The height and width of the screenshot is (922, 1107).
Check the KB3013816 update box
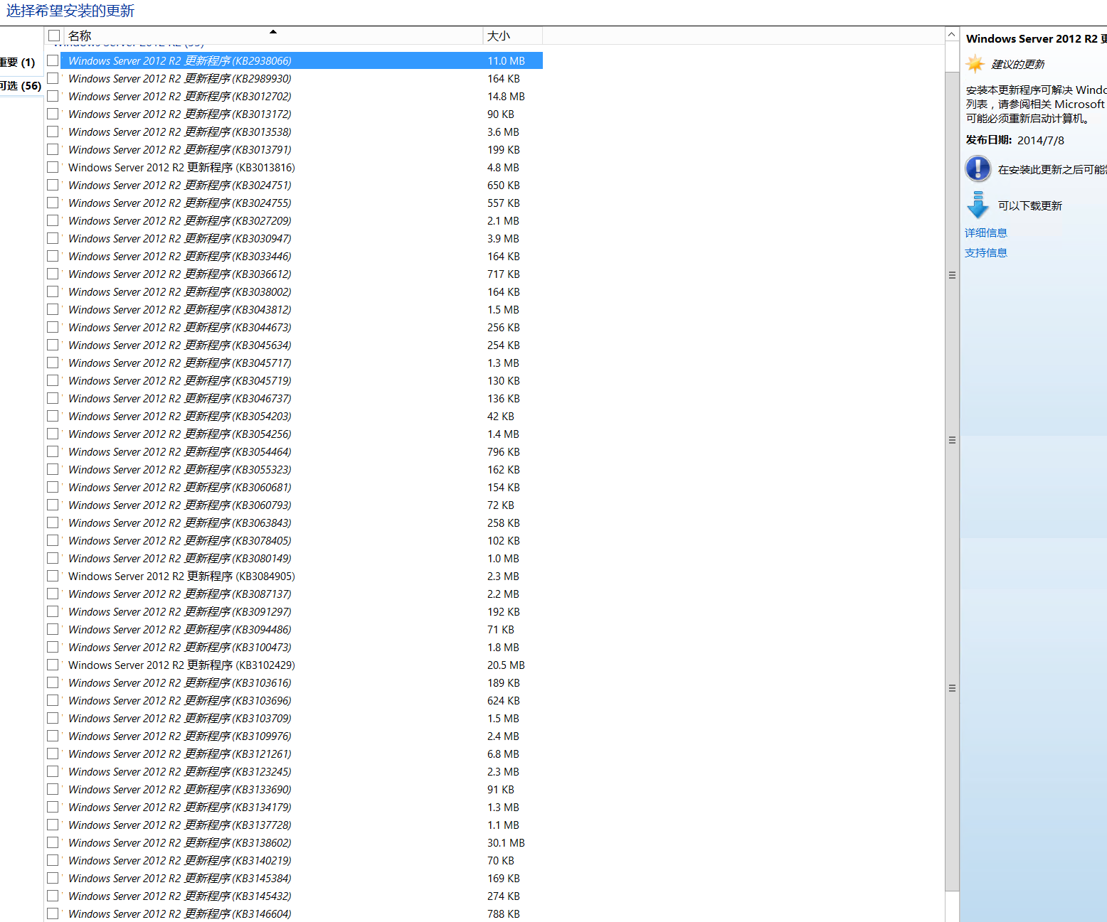point(53,167)
